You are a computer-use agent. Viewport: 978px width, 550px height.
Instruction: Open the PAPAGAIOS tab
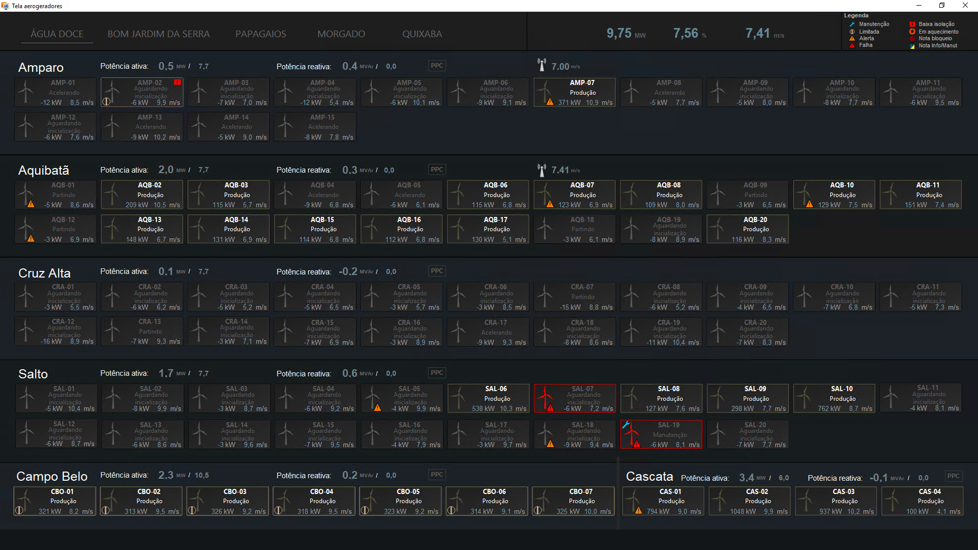(261, 34)
